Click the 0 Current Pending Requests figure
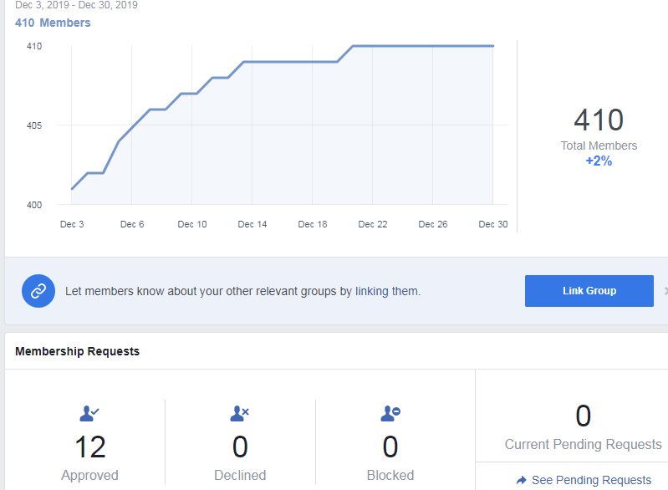This screenshot has width=668, height=490. tap(584, 416)
